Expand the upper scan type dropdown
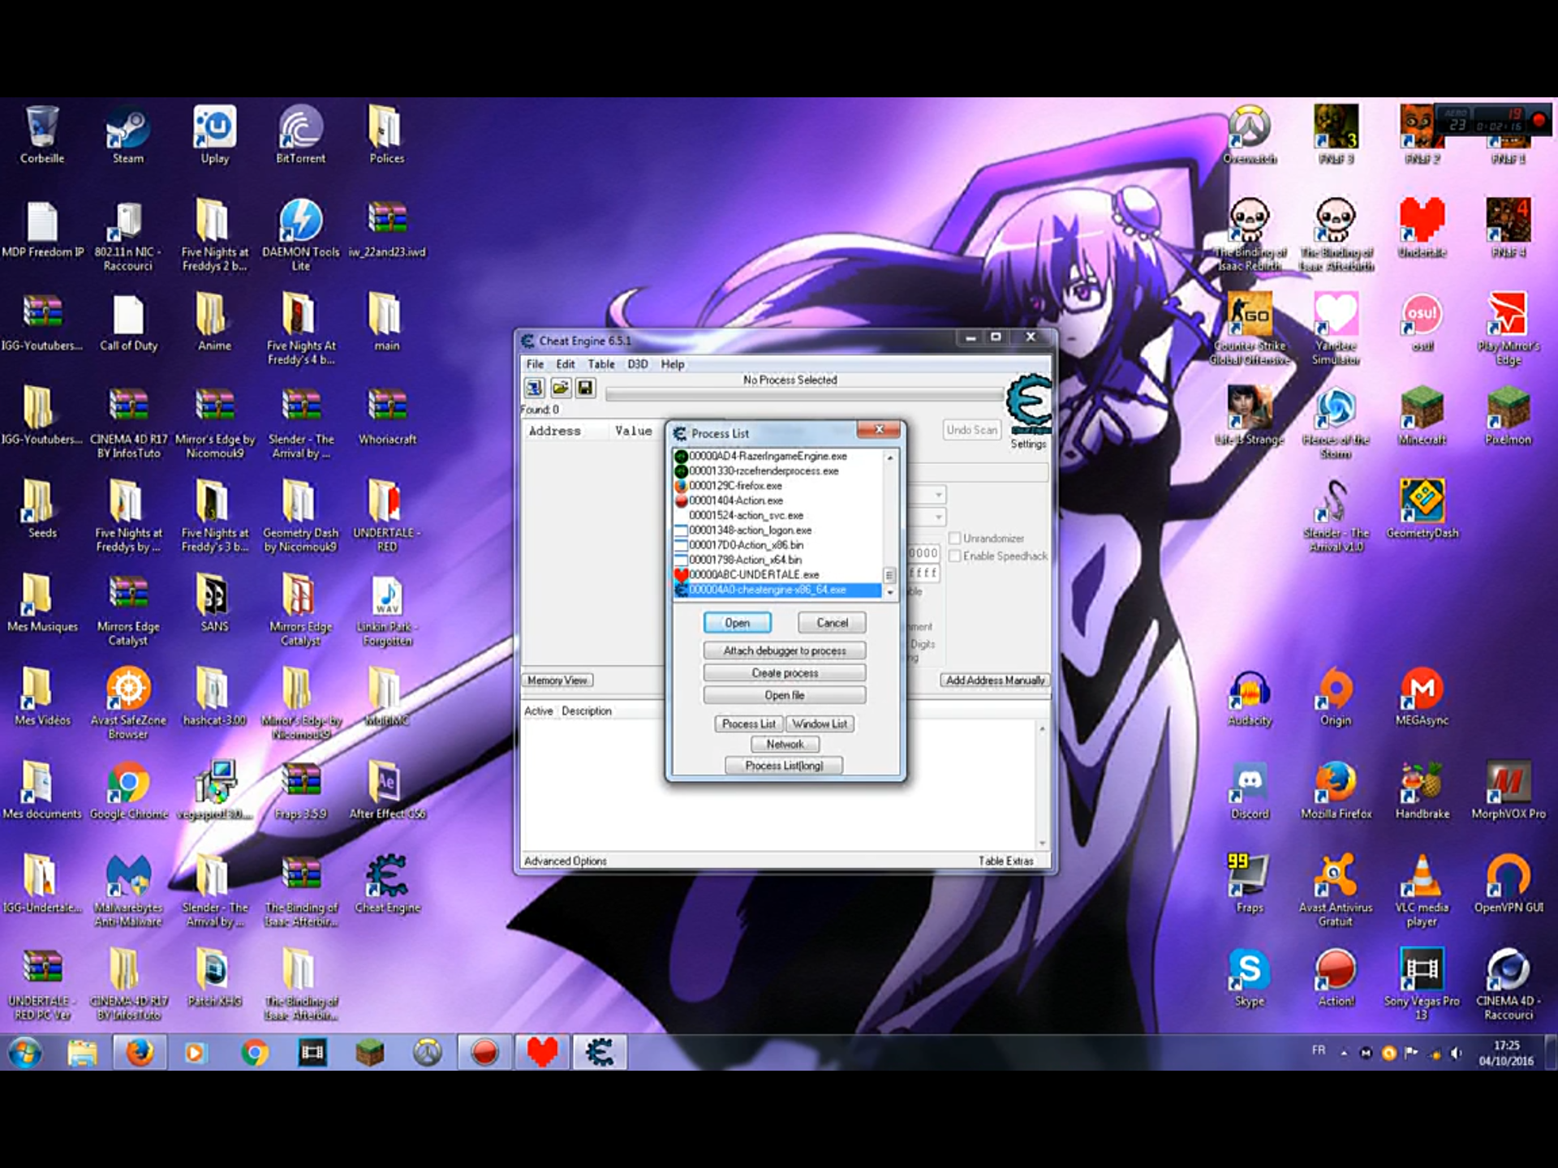 pos(938,495)
